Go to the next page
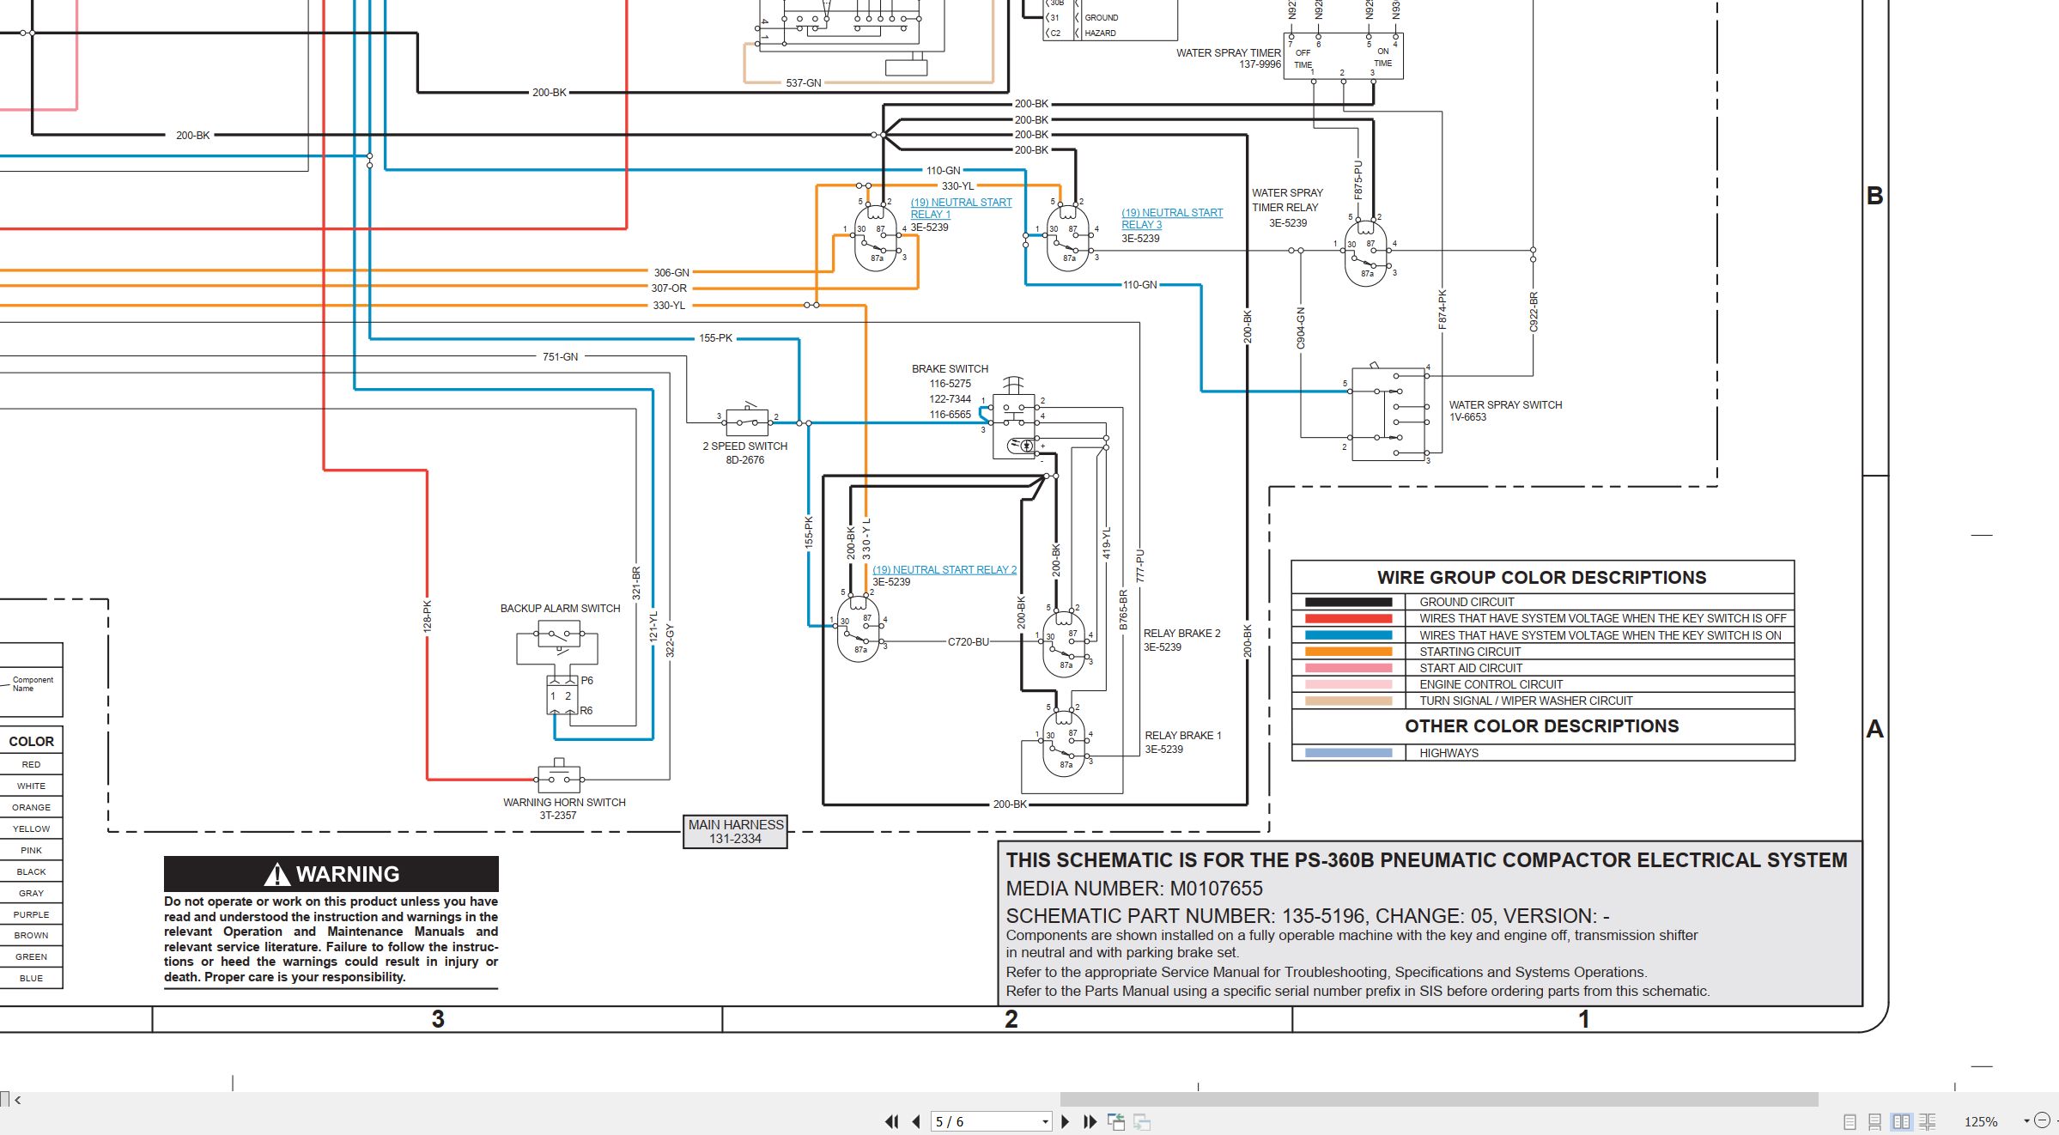The image size is (2059, 1135). tap(1066, 1121)
